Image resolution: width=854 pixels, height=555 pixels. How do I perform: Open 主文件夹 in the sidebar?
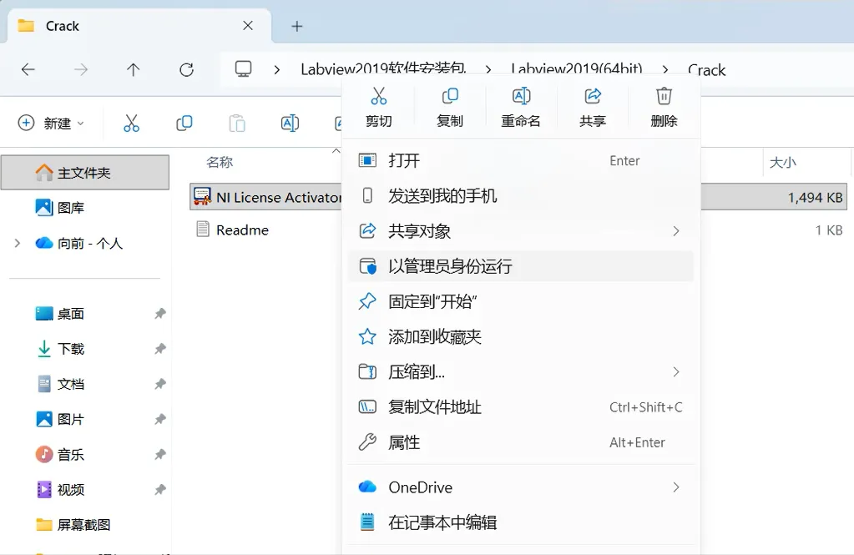point(85,173)
